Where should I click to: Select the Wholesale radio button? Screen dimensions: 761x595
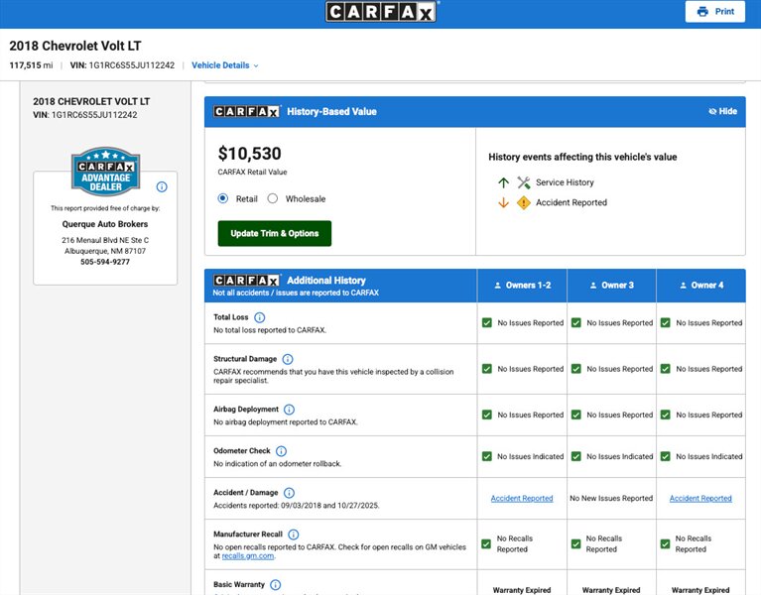pyautogui.click(x=273, y=198)
